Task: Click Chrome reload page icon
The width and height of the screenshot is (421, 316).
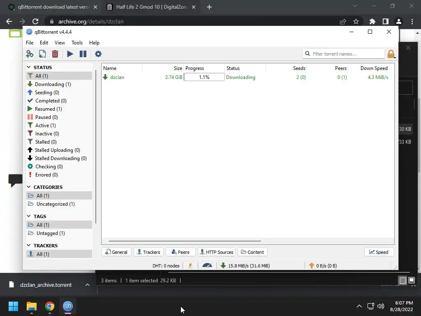Action: click(35, 21)
